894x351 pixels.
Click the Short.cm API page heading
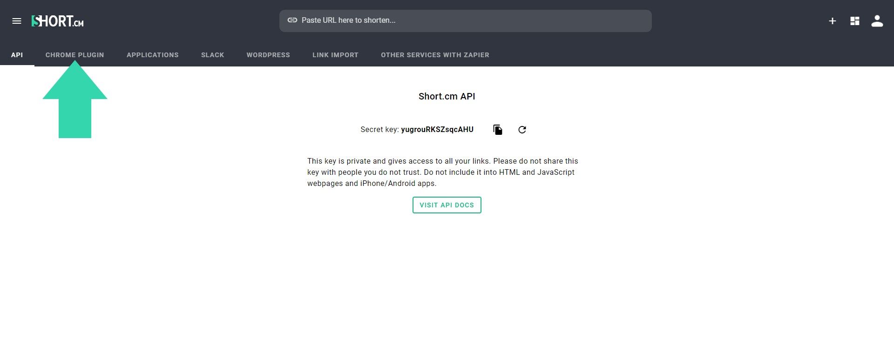click(447, 96)
